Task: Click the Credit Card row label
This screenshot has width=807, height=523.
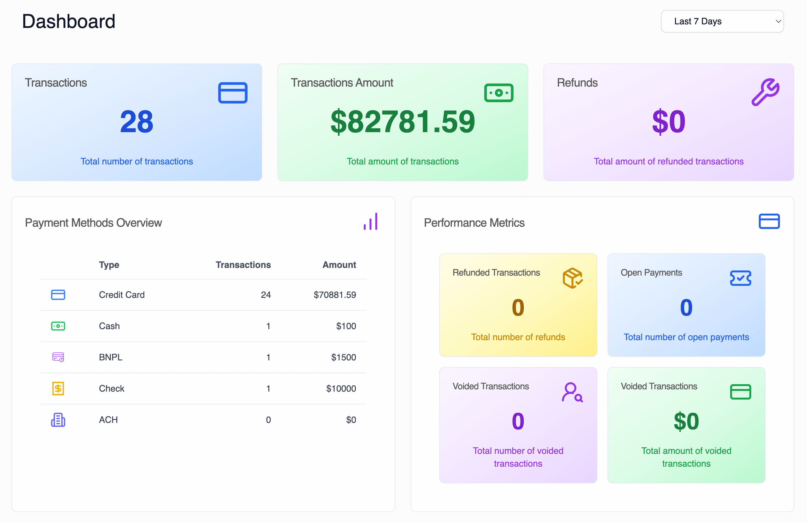Action: tap(122, 295)
